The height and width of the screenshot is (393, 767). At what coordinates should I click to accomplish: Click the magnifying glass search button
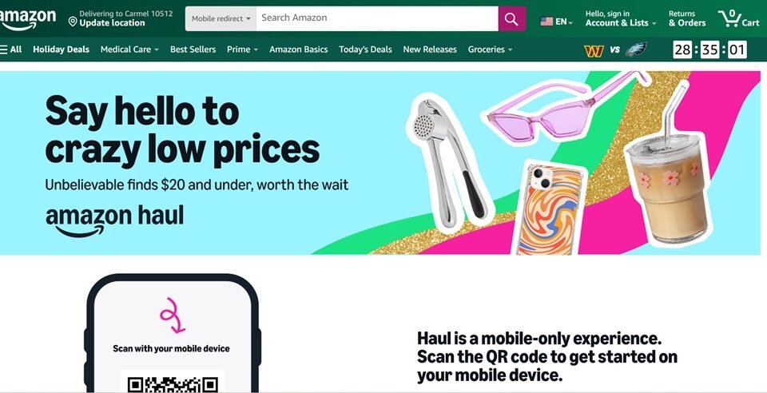[511, 18]
